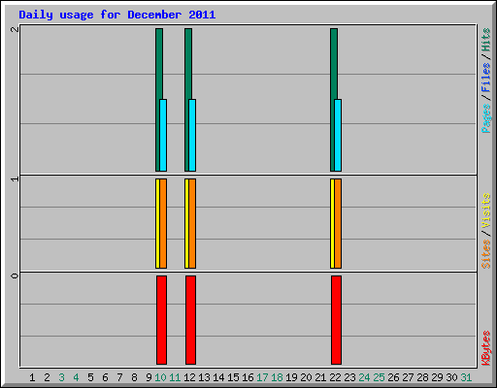Click the y-axis value '1'
Viewport: 497px width, 388px height.
(x=15, y=178)
